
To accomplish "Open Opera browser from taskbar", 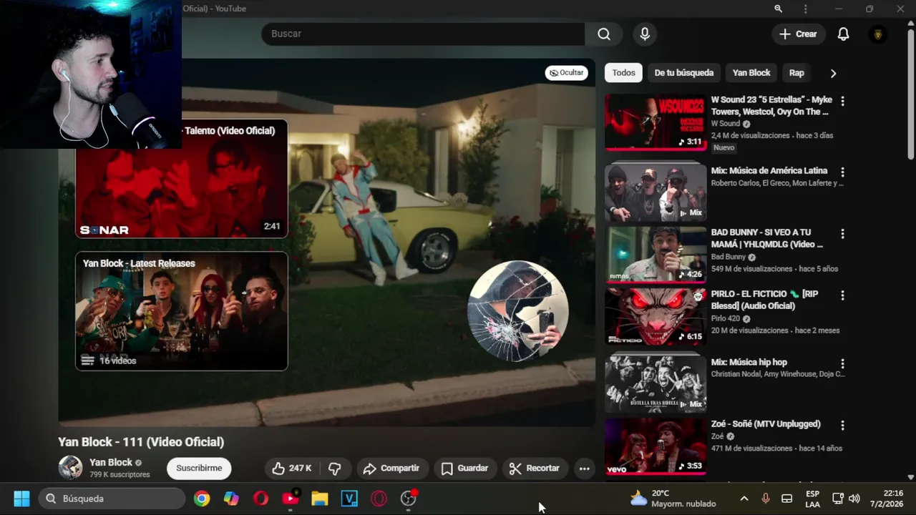I will point(260,499).
